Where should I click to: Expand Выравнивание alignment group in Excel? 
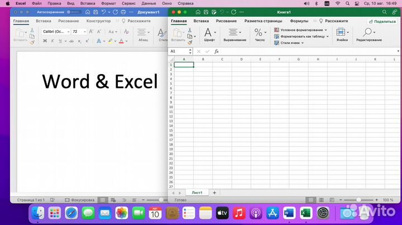click(234, 35)
